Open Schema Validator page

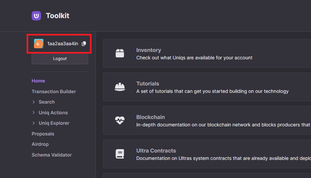tap(51, 155)
